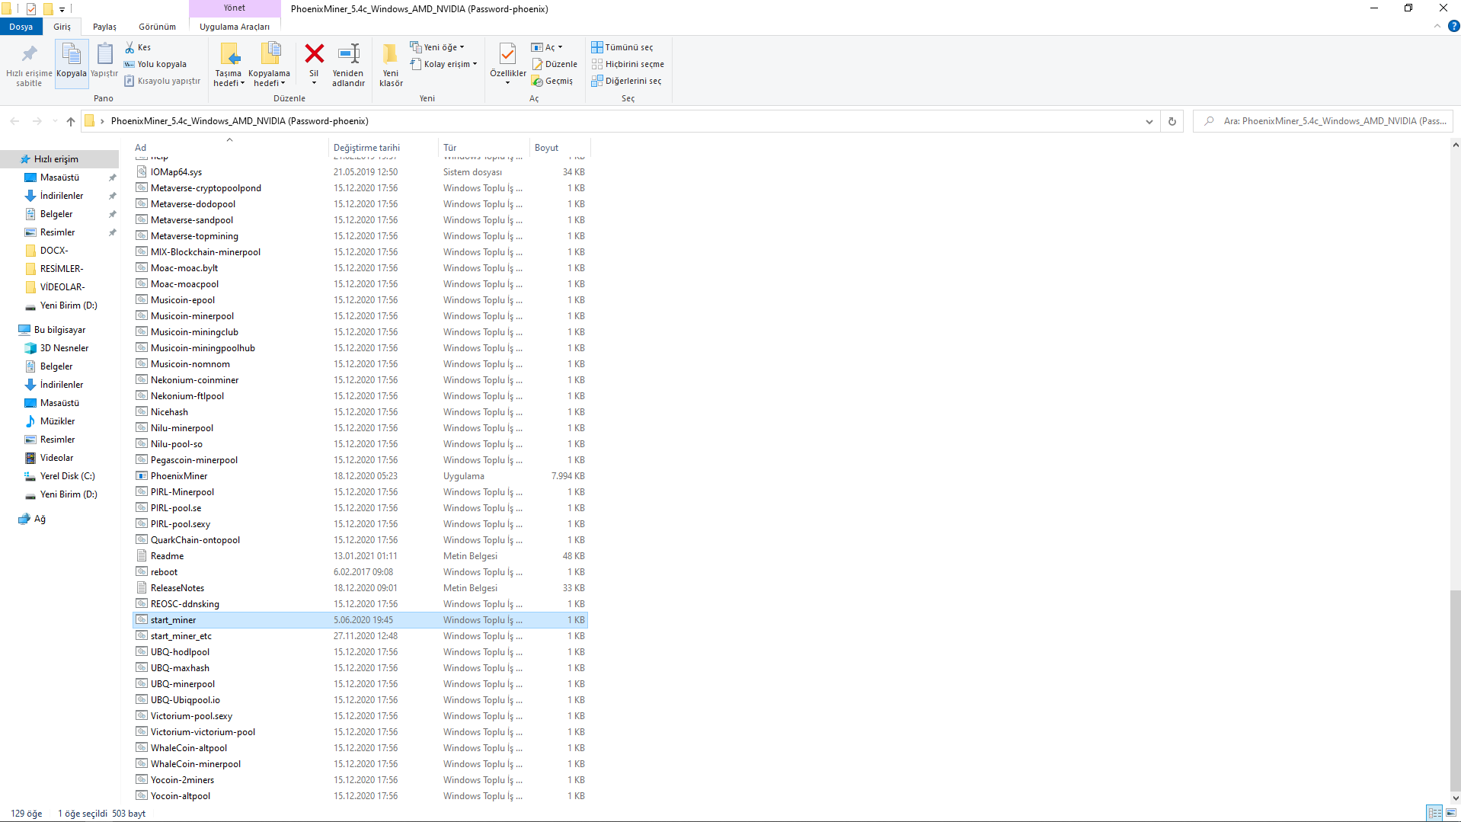Pin to Quick access (Hızlı erişime sabitle)
1461x822 pixels.
(29, 65)
